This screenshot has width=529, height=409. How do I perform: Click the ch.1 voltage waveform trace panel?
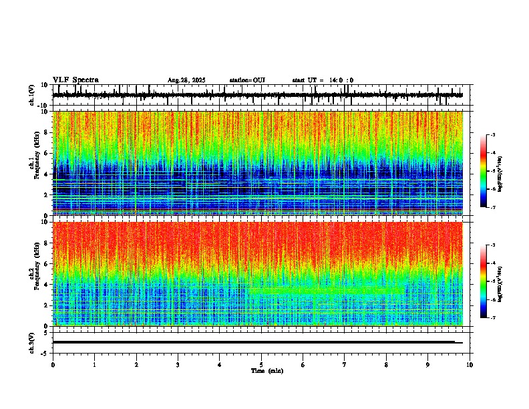pyautogui.click(x=262, y=95)
